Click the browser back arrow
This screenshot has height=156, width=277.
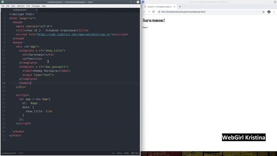[x=144, y=12]
